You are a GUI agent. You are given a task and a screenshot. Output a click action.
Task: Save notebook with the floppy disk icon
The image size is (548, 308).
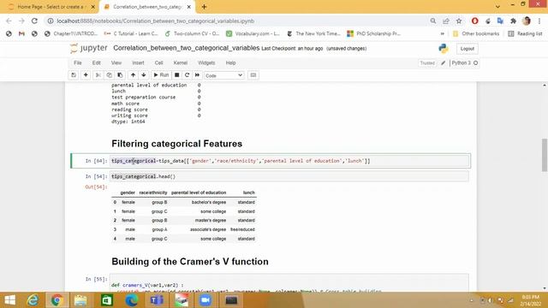(74, 75)
